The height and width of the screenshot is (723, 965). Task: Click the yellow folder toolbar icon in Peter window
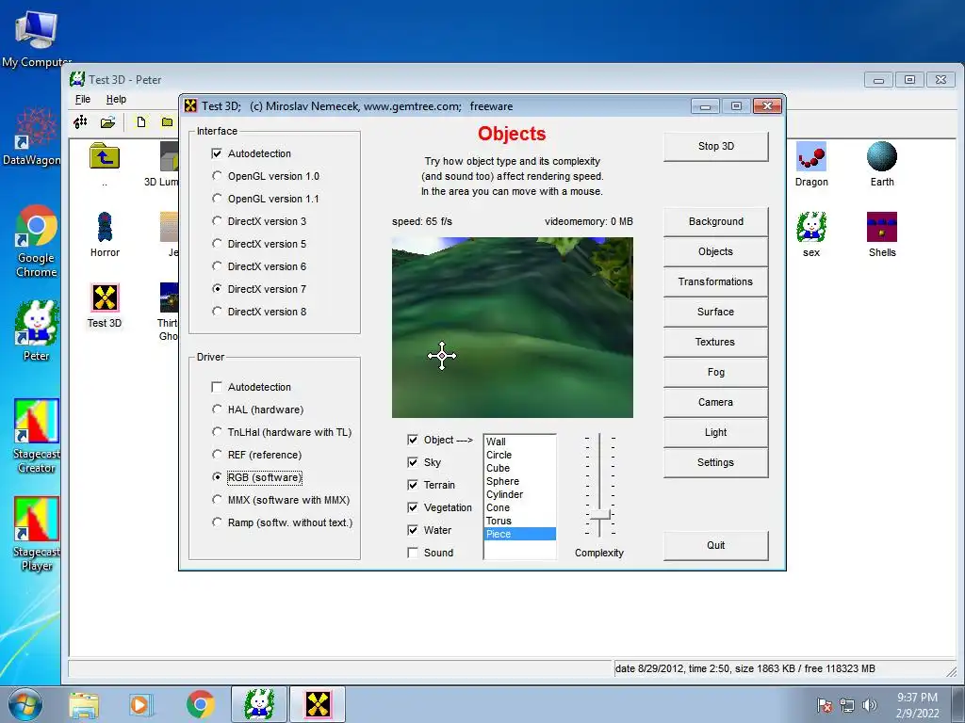coord(167,121)
